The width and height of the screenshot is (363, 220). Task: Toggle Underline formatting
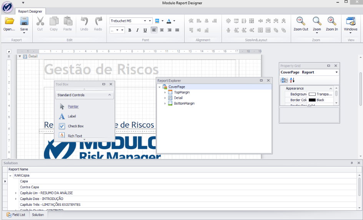click(145, 30)
